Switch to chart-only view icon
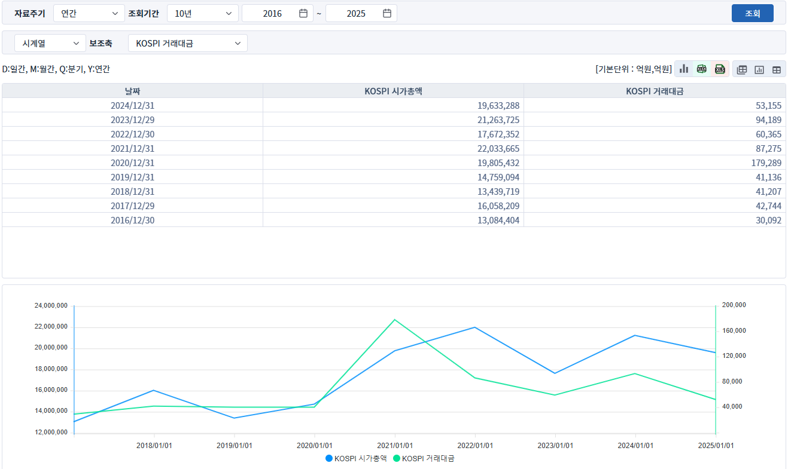This screenshot has height=469, width=788. point(759,69)
